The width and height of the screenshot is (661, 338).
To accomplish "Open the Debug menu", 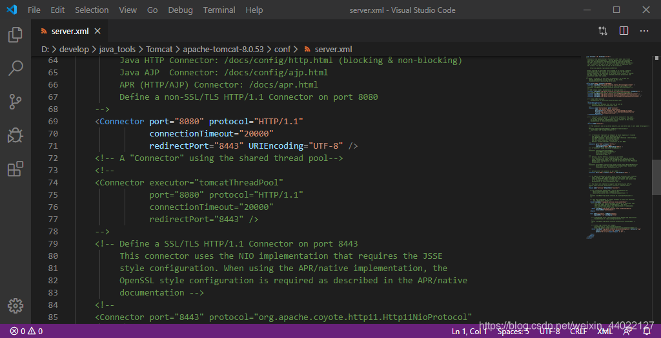I will click(x=181, y=10).
